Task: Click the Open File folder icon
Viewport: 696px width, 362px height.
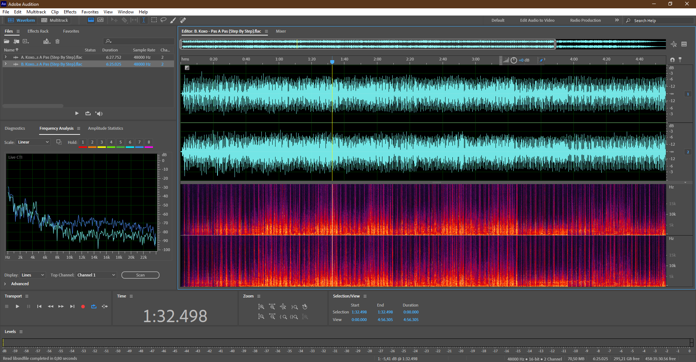Action: point(7,41)
